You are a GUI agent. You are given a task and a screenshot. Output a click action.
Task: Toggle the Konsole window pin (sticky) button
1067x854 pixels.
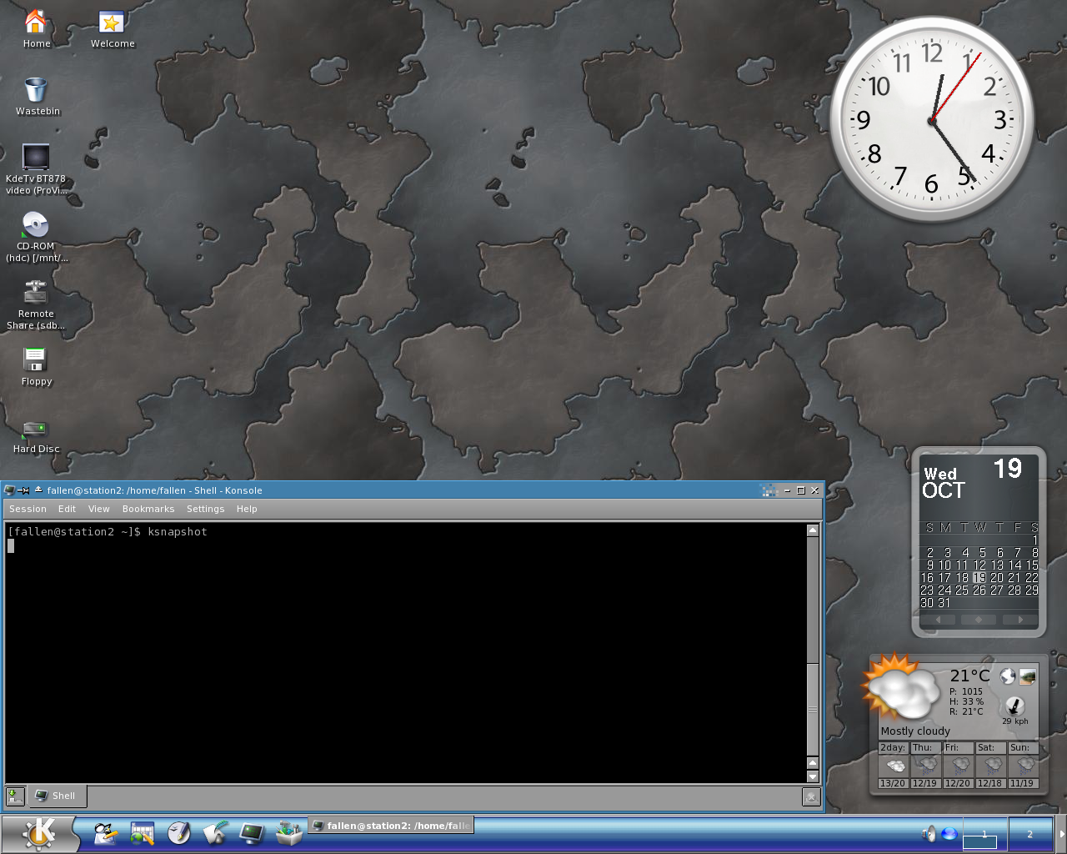tap(24, 490)
